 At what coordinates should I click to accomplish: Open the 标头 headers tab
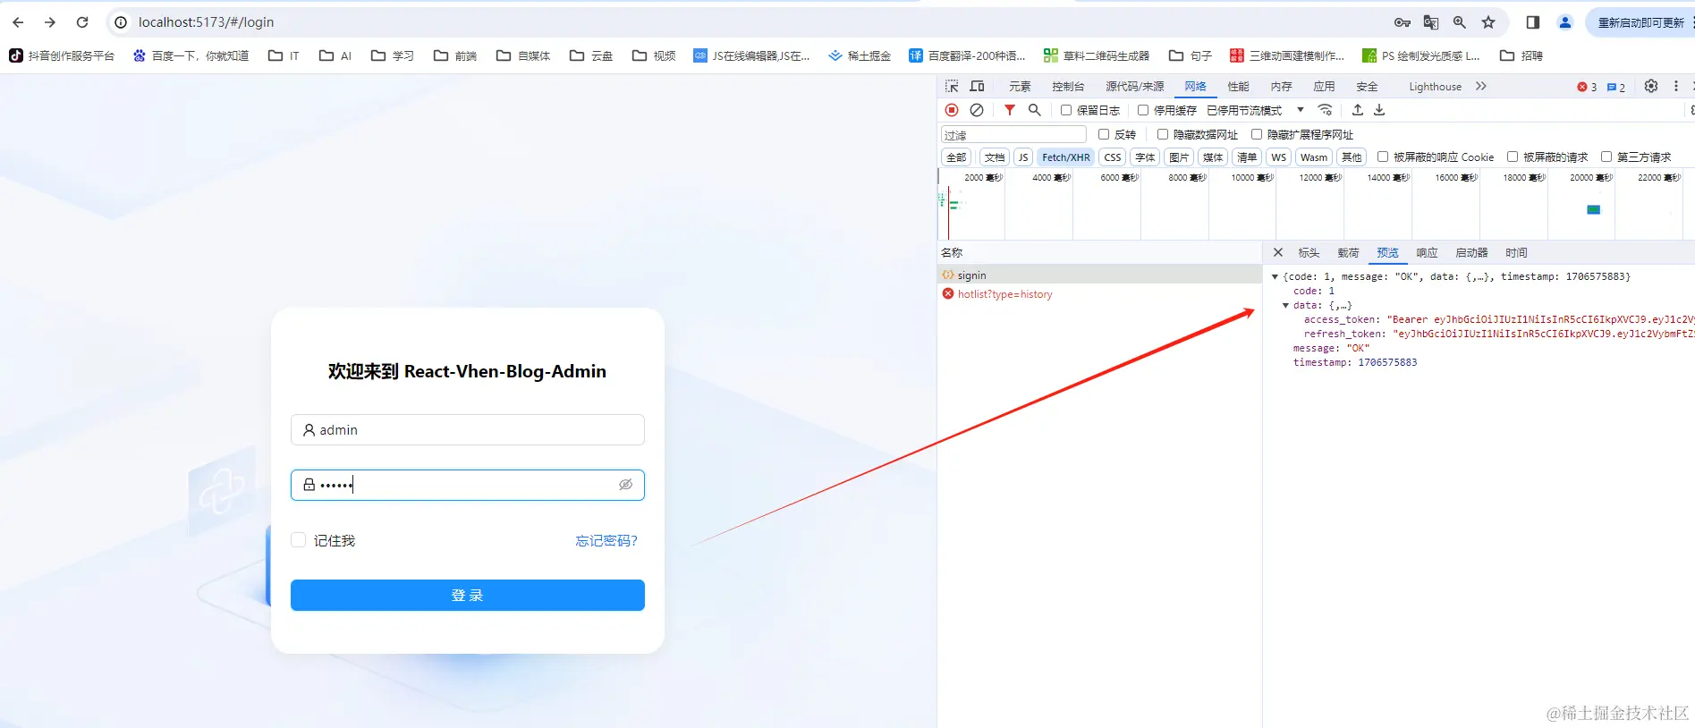[1309, 253]
